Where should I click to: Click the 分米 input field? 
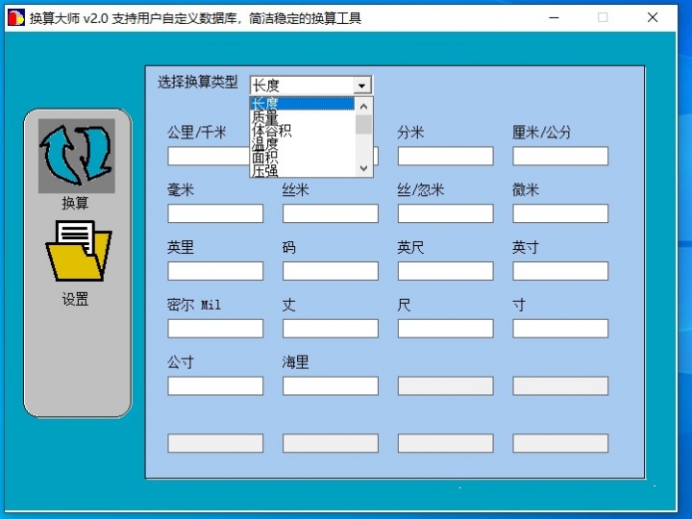445,156
